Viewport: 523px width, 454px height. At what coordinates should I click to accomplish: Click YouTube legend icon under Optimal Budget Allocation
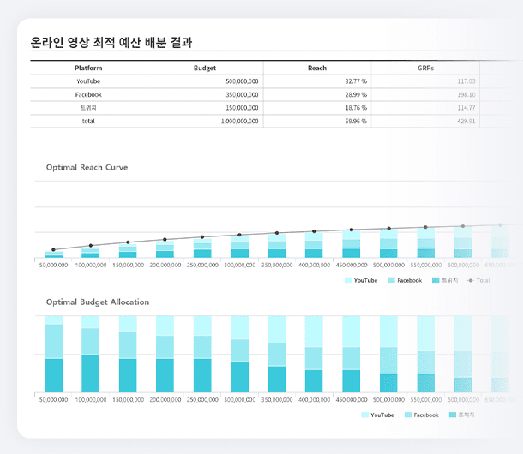tap(364, 415)
